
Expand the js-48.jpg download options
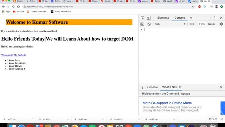click(139, 119)
